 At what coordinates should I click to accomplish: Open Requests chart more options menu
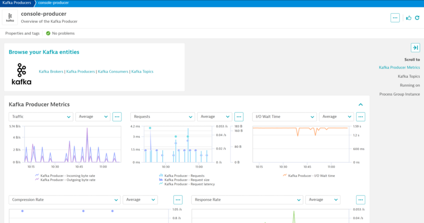click(x=239, y=117)
